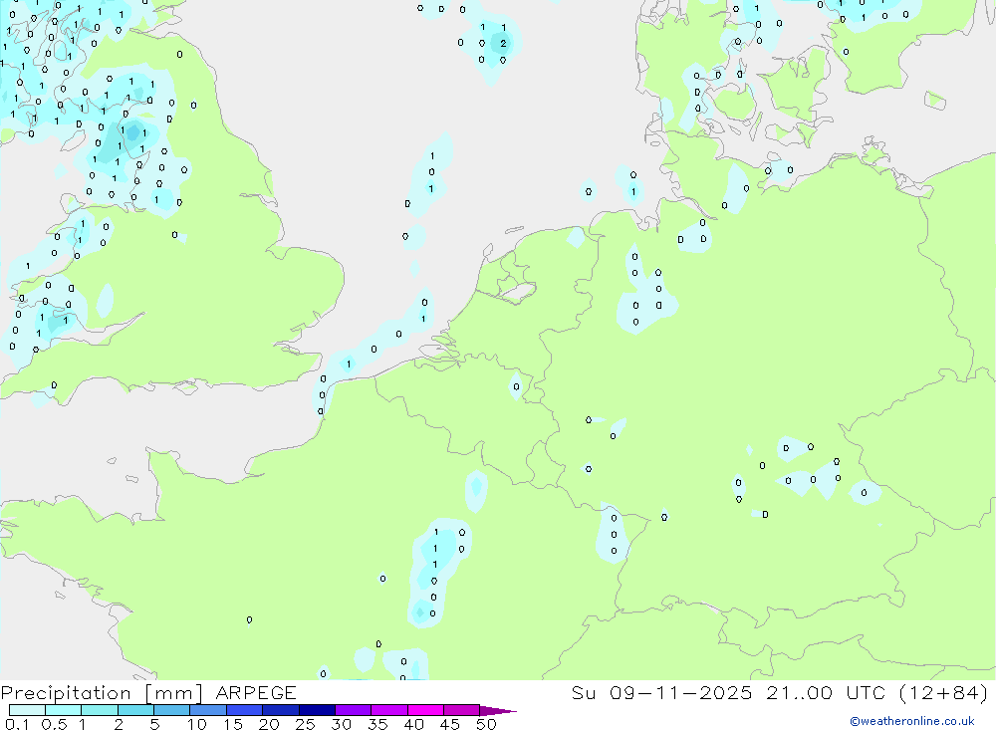This screenshot has width=996, height=730.
Task: Click the 25–30 mm navy swatch
Action: point(317,710)
